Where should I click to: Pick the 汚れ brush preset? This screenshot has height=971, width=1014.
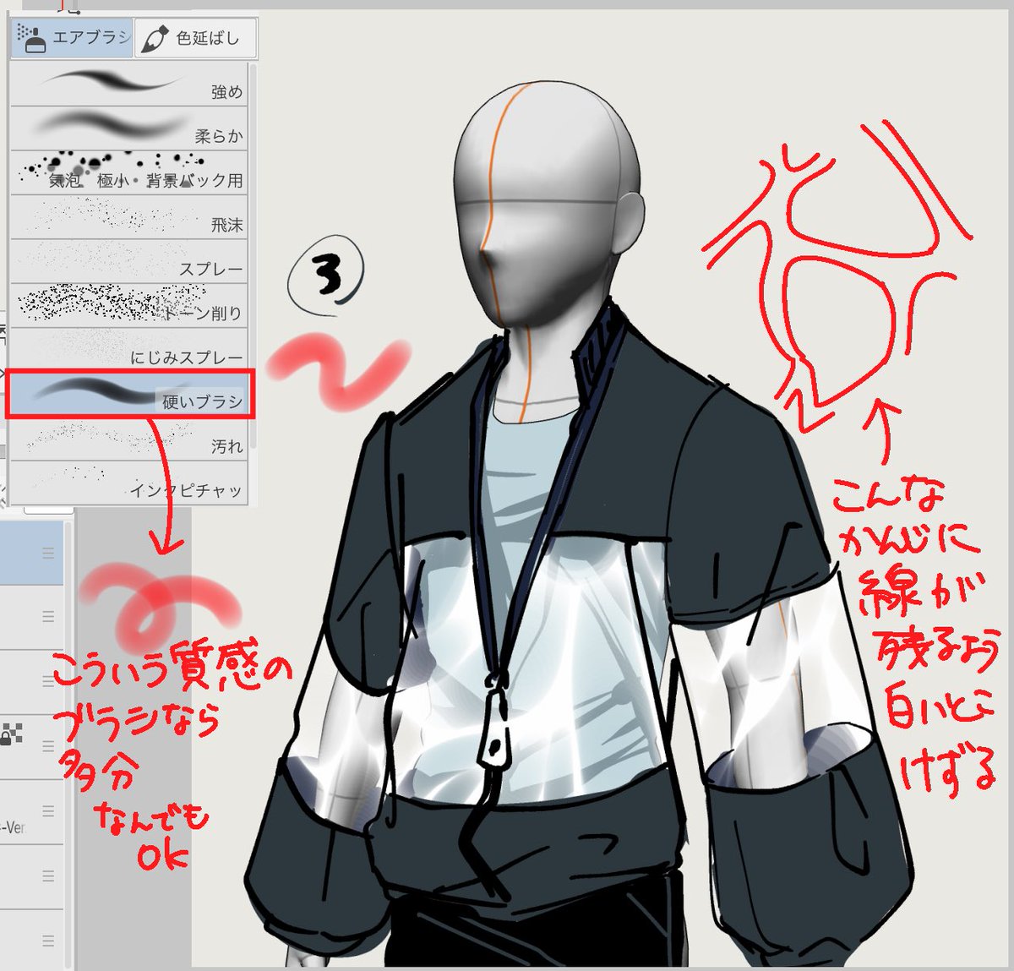(x=128, y=438)
